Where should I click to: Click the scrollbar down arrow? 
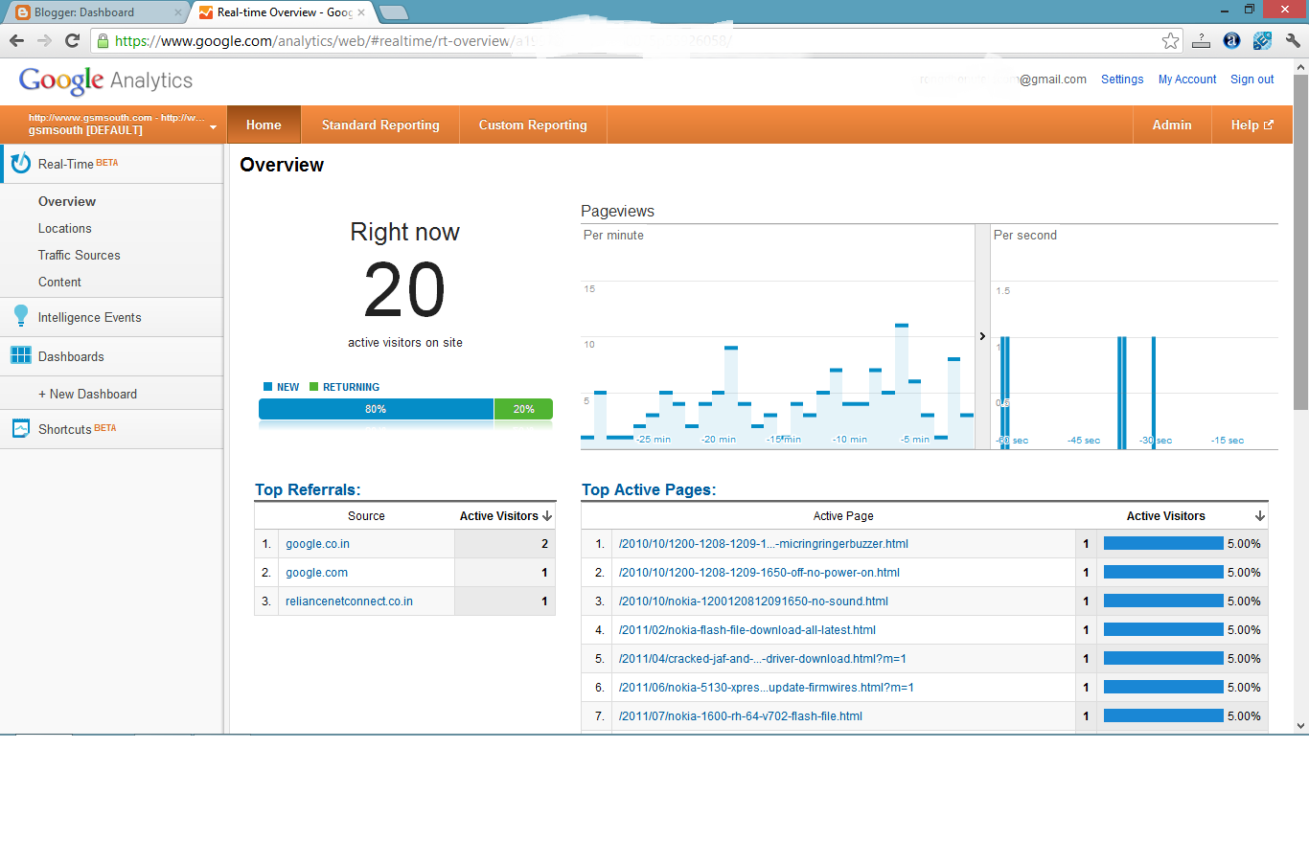click(x=1300, y=726)
